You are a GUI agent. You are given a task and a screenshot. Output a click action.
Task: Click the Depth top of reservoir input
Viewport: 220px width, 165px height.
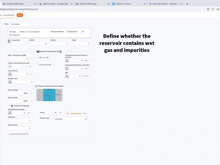point(18,58)
